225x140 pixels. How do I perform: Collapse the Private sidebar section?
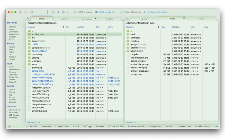click(x=10, y=43)
